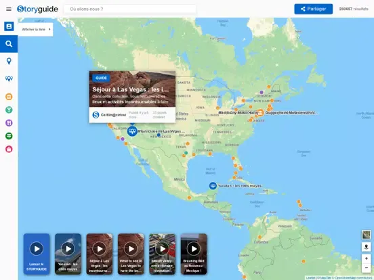
Task: Click the results count text
Action: pyautogui.click(x=354, y=9)
